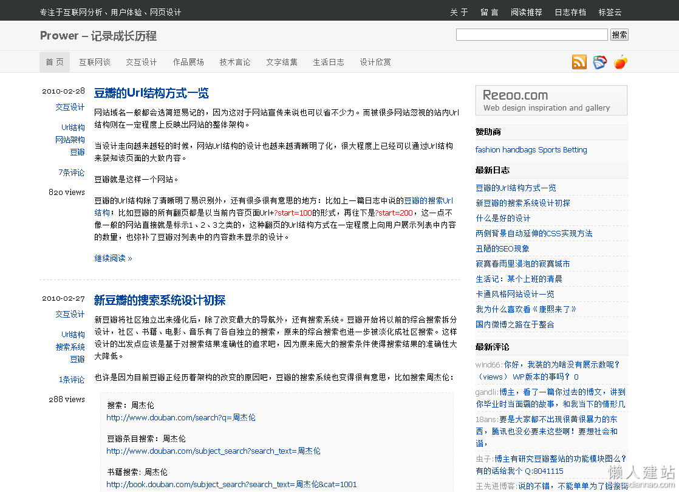
Task: Click 继续阅读 » read more link
Action: pyautogui.click(x=113, y=258)
